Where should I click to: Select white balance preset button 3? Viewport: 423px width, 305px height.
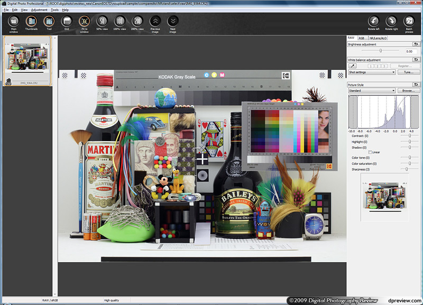click(384, 66)
